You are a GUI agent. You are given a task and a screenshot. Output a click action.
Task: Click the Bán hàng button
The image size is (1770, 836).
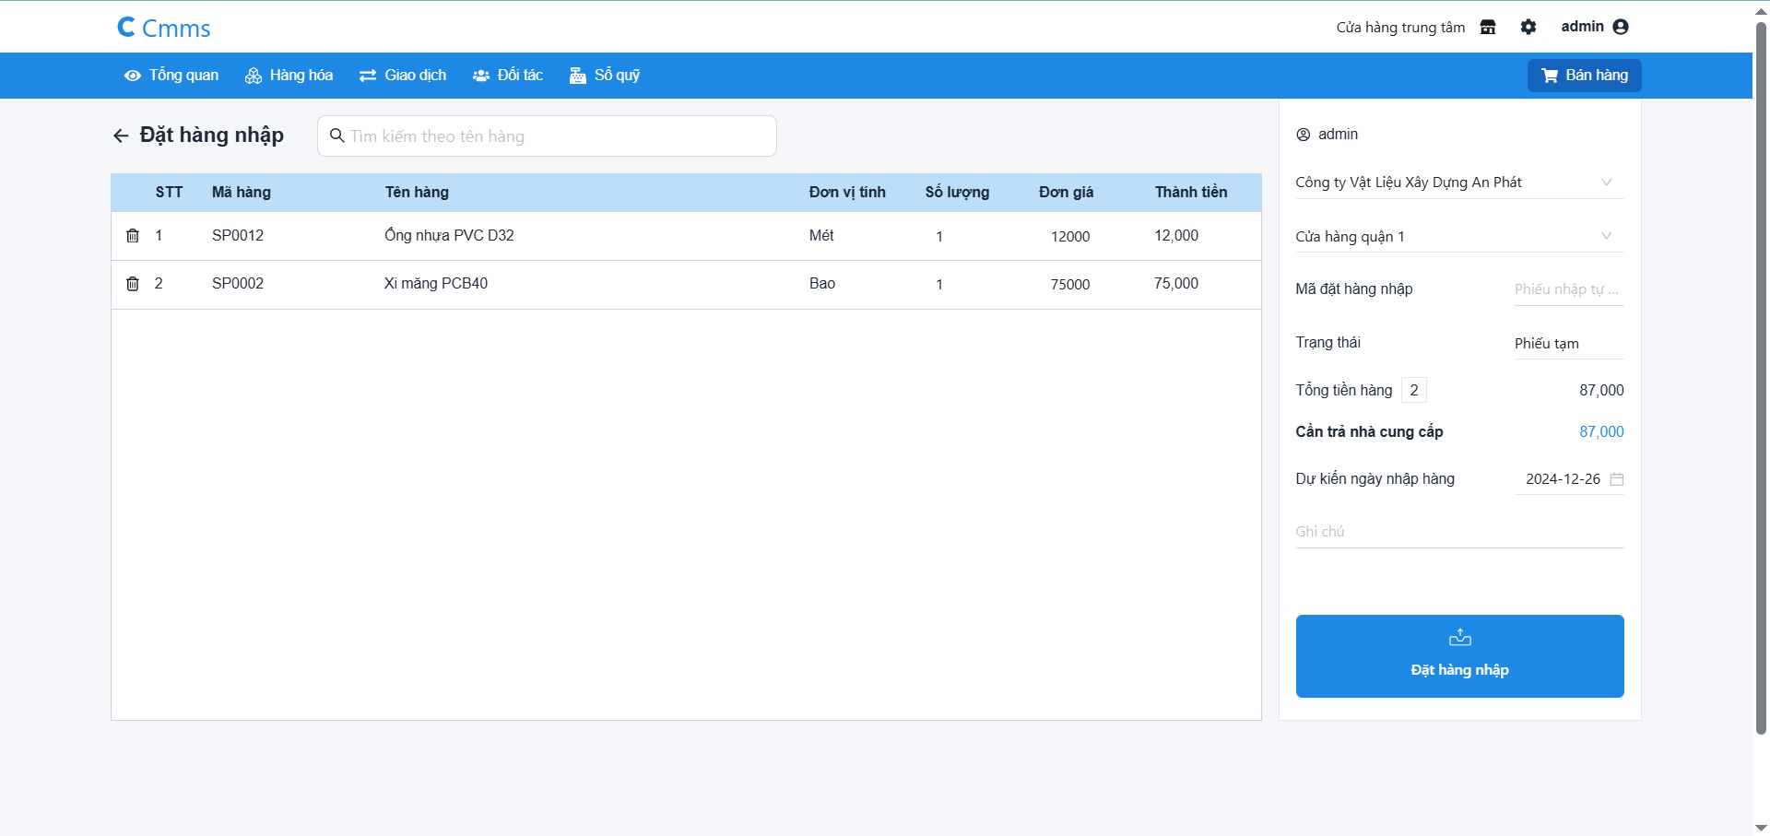coord(1585,76)
